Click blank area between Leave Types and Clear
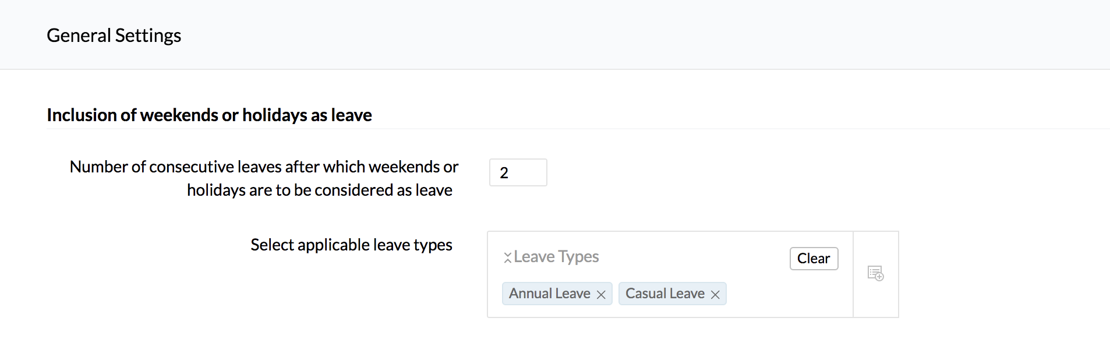This screenshot has height=353, width=1110. pyautogui.click(x=693, y=257)
